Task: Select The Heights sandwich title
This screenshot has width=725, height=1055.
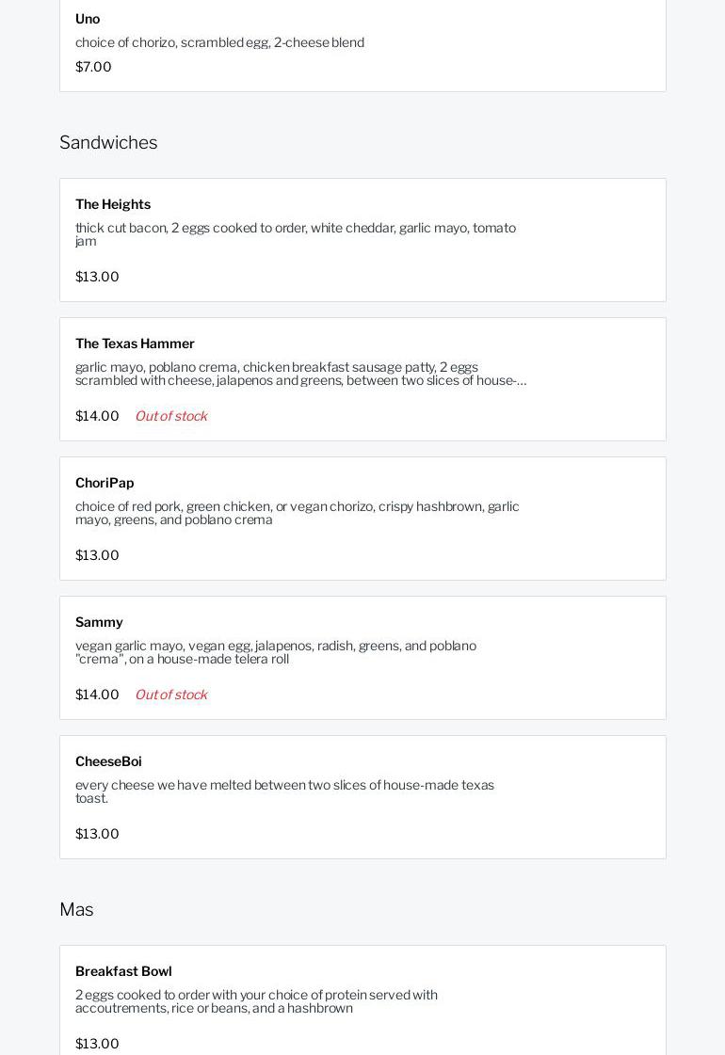Action: tap(113, 204)
